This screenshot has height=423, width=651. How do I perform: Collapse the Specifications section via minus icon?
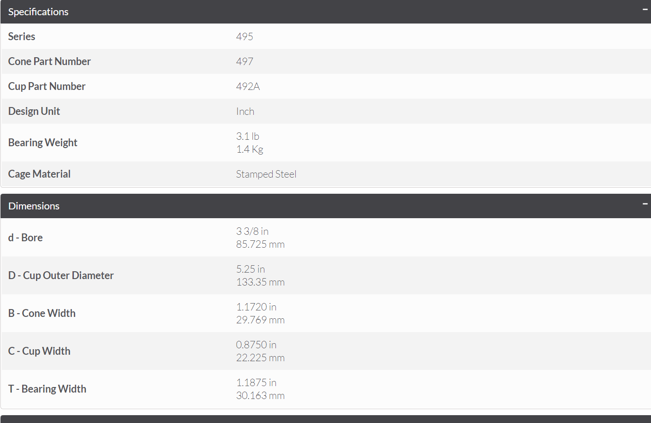coord(645,9)
